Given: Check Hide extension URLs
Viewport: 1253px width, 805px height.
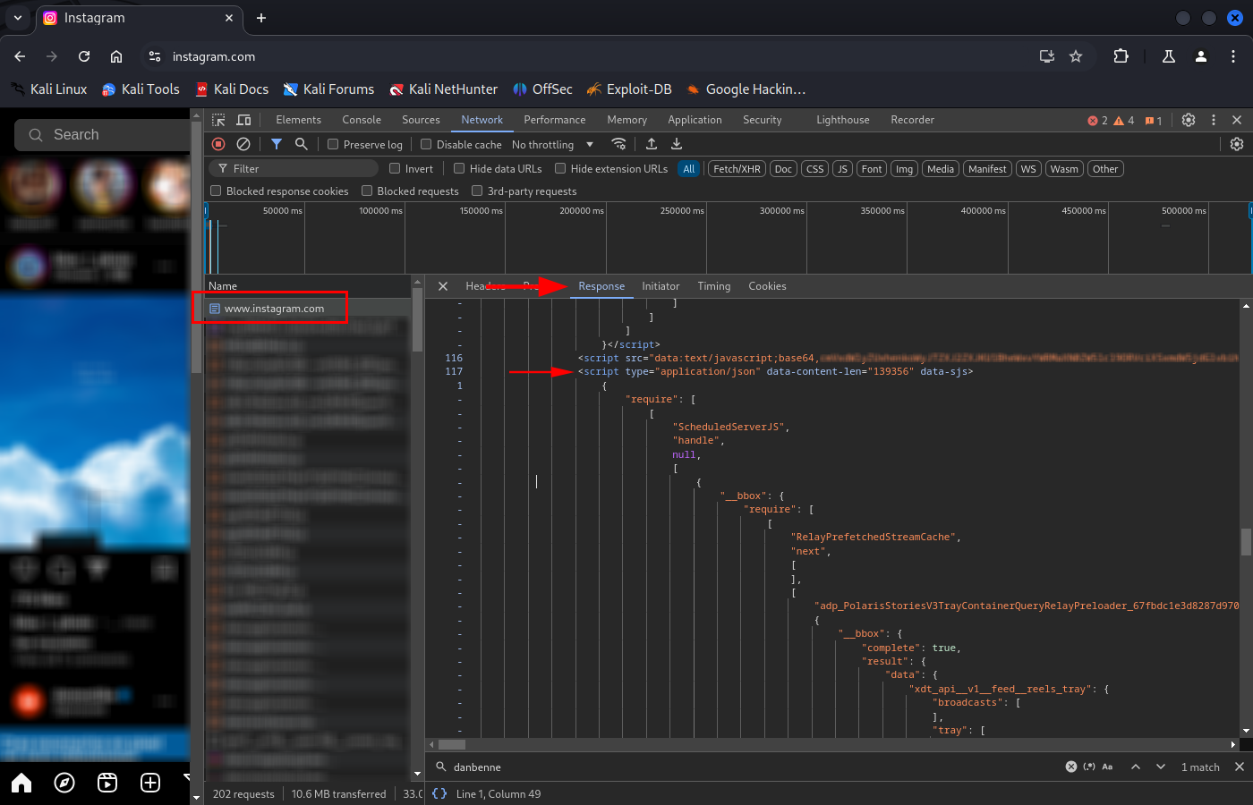Looking at the screenshot, I should pos(560,168).
